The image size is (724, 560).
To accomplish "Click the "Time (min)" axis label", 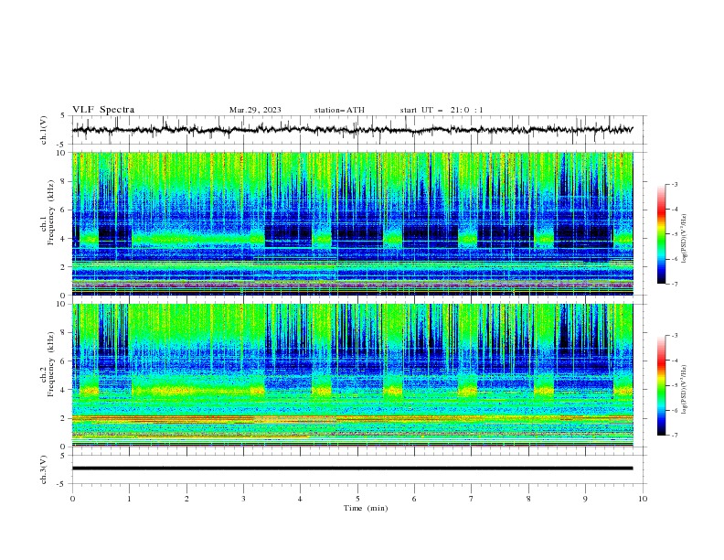I will tap(366, 508).
